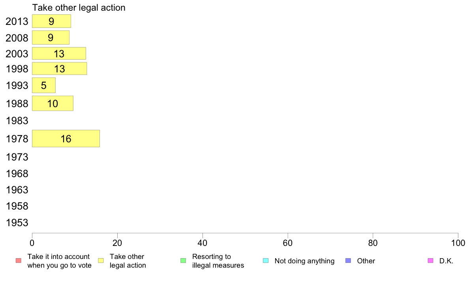The image size is (469, 291).
Task: Click the 1983 year label
Action: pyautogui.click(x=17, y=121)
